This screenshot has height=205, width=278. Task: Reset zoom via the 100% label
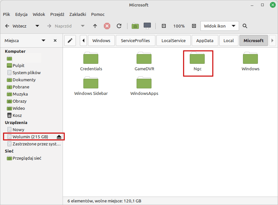tap(179, 26)
